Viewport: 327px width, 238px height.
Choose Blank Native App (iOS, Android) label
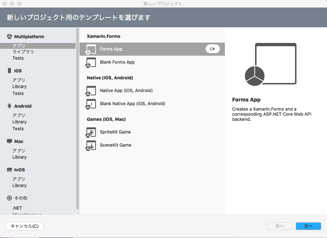(132, 104)
